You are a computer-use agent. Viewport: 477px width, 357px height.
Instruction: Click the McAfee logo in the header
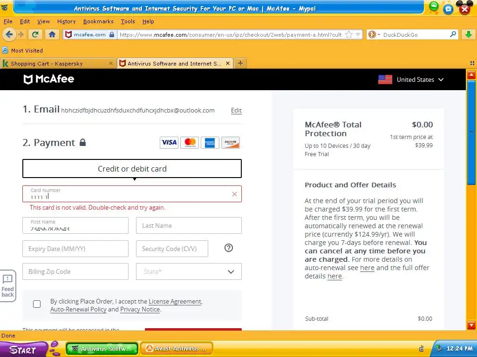(49, 79)
